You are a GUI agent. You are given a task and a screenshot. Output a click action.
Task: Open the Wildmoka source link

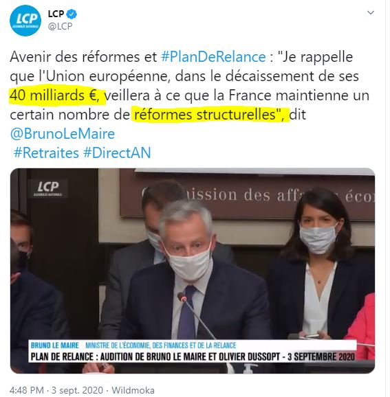click(x=133, y=390)
